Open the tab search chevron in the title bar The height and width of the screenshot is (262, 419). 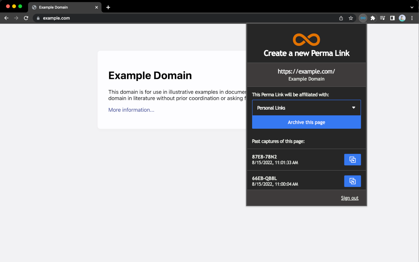point(412,7)
